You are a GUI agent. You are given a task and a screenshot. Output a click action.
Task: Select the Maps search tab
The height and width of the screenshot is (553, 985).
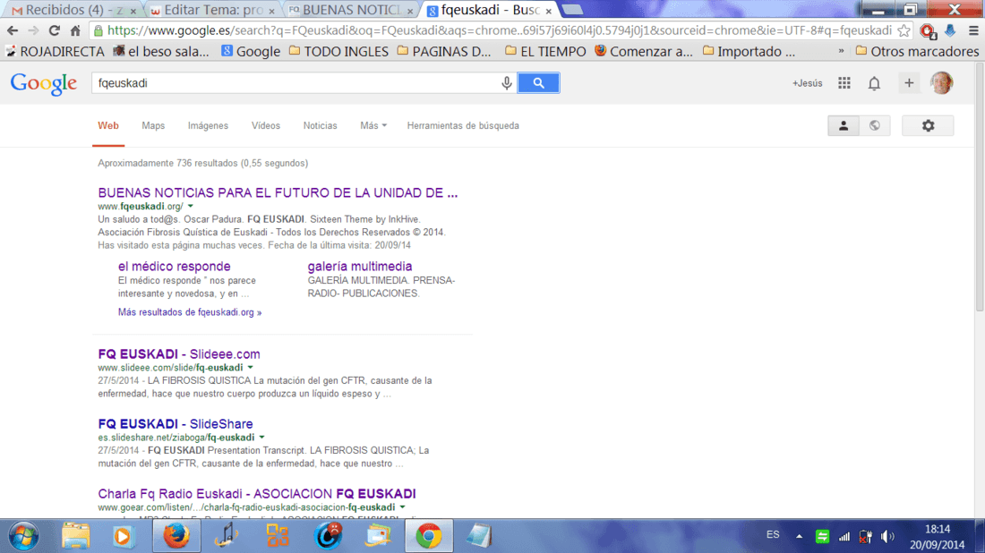(153, 125)
